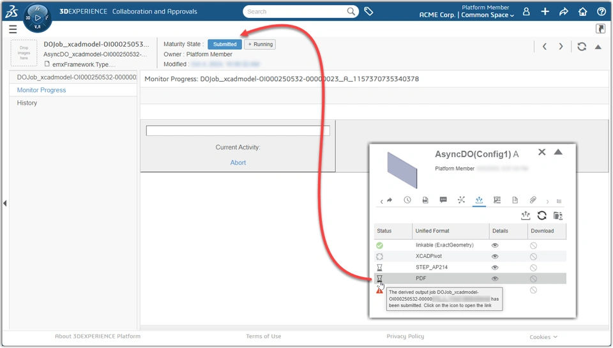Open the paperclip attachments tab
Viewport: 613px width, 348px height.
533,200
